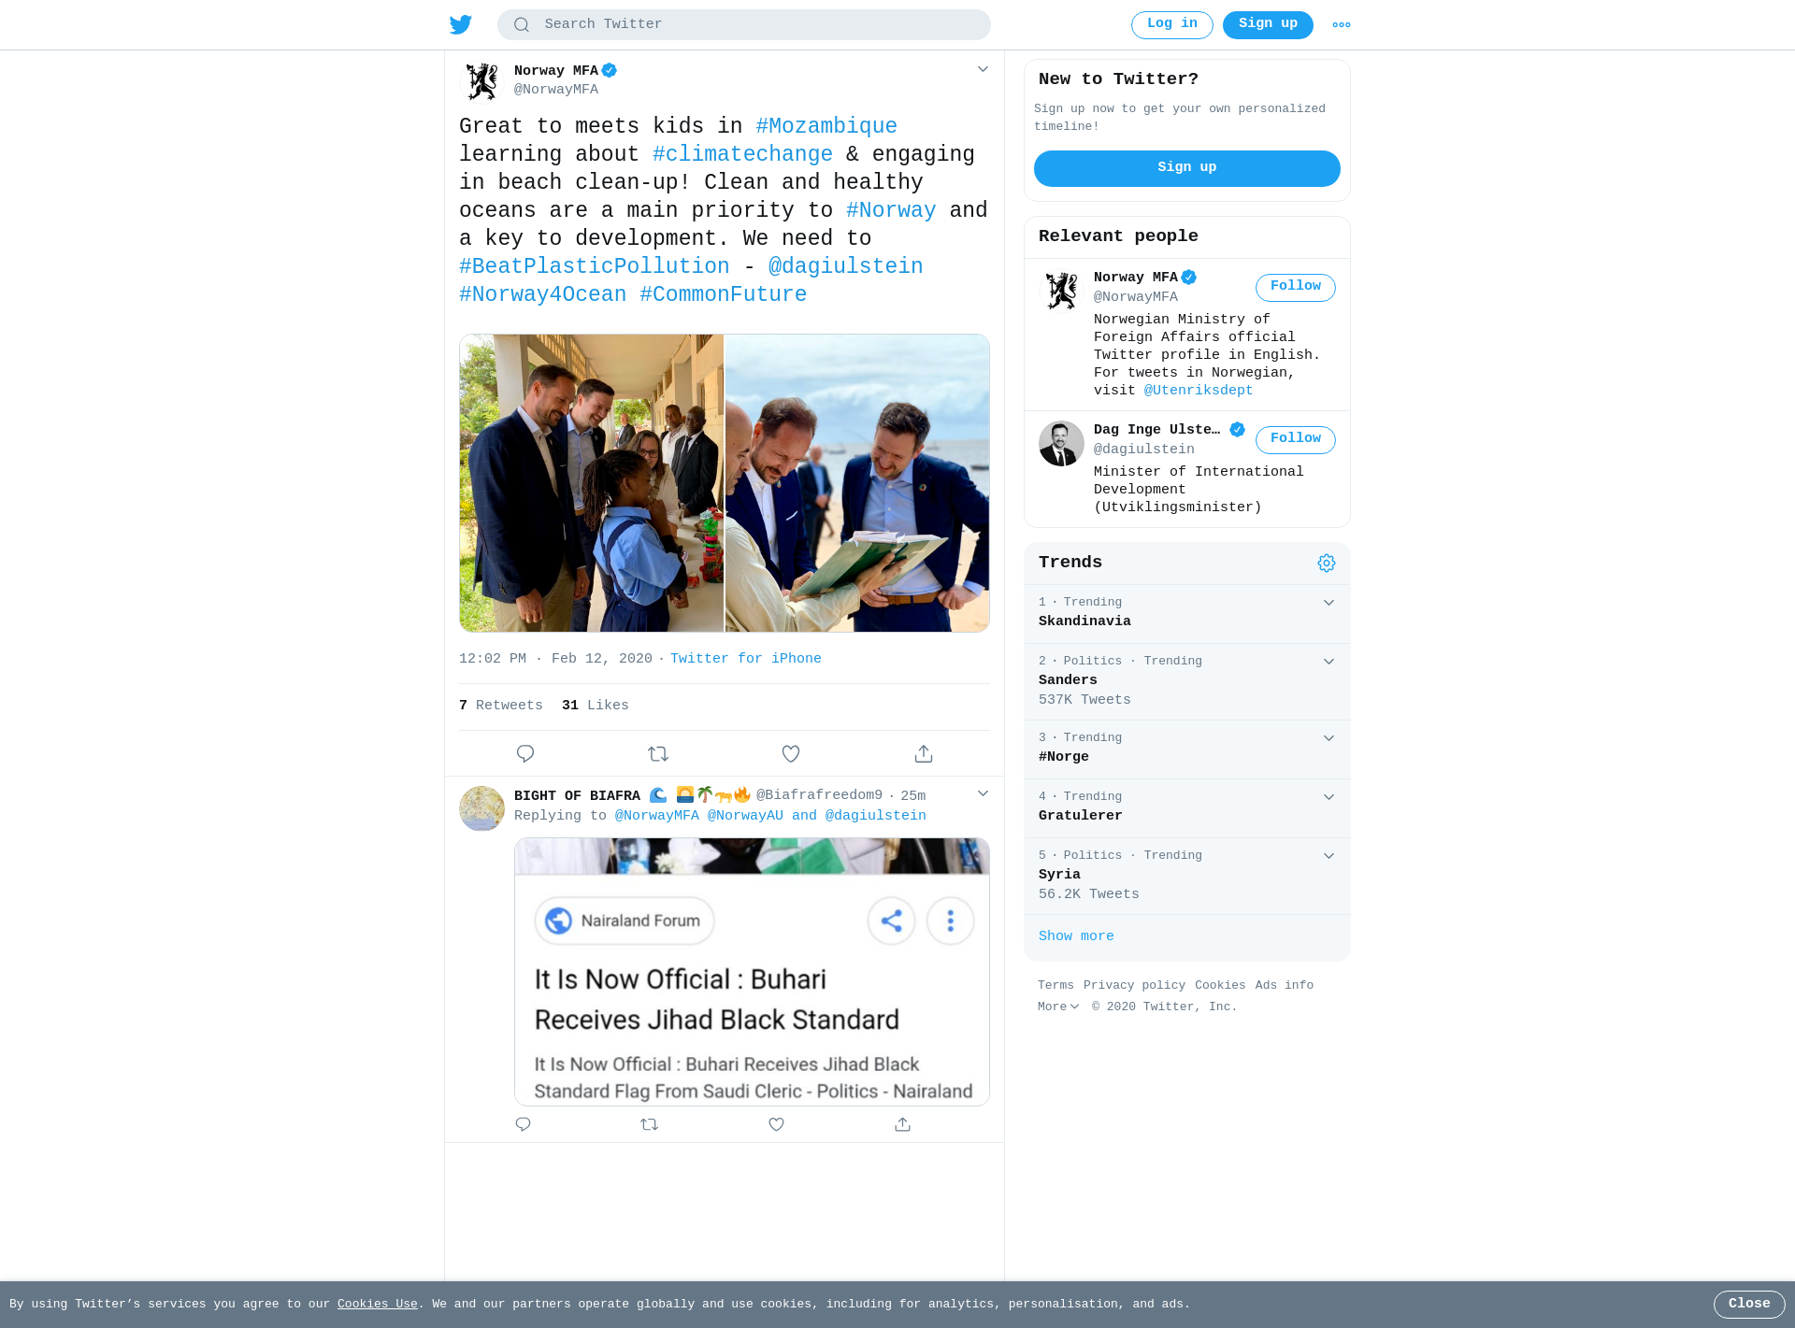The height and width of the screenshot is (1328, 1795).
Task: Open the #BeatPlasticPollution hashtag link
Action: point(595,266)
